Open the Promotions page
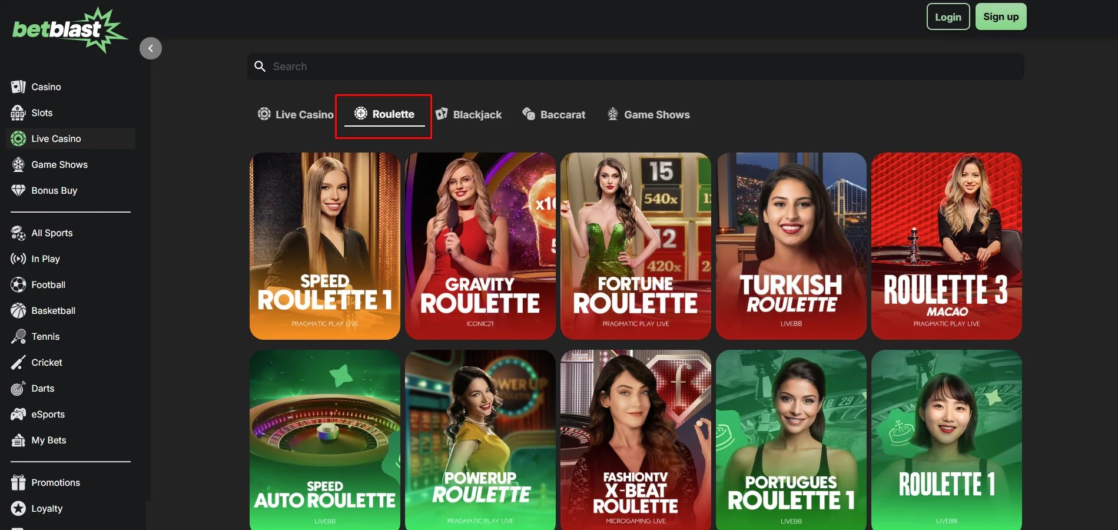1118x530 pixels. pyautogui.click(x=71, y=482)
